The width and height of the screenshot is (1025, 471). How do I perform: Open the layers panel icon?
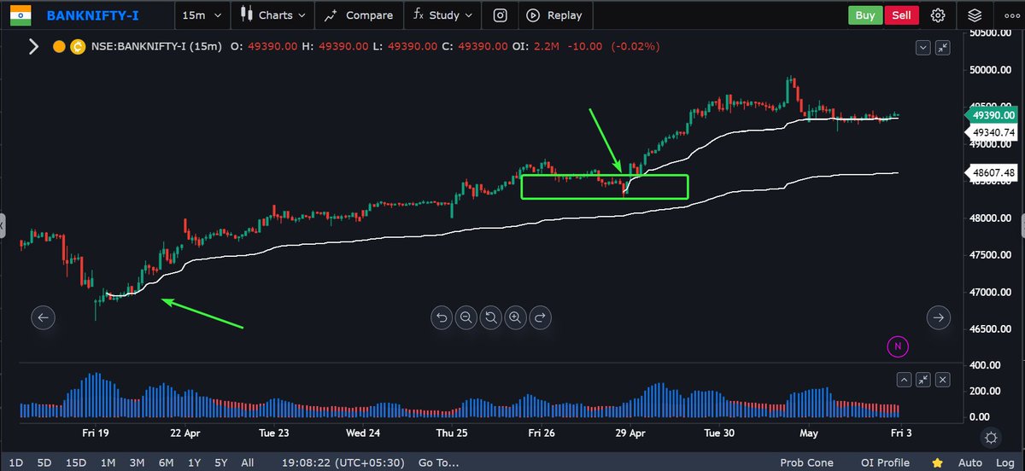(975, 15)
